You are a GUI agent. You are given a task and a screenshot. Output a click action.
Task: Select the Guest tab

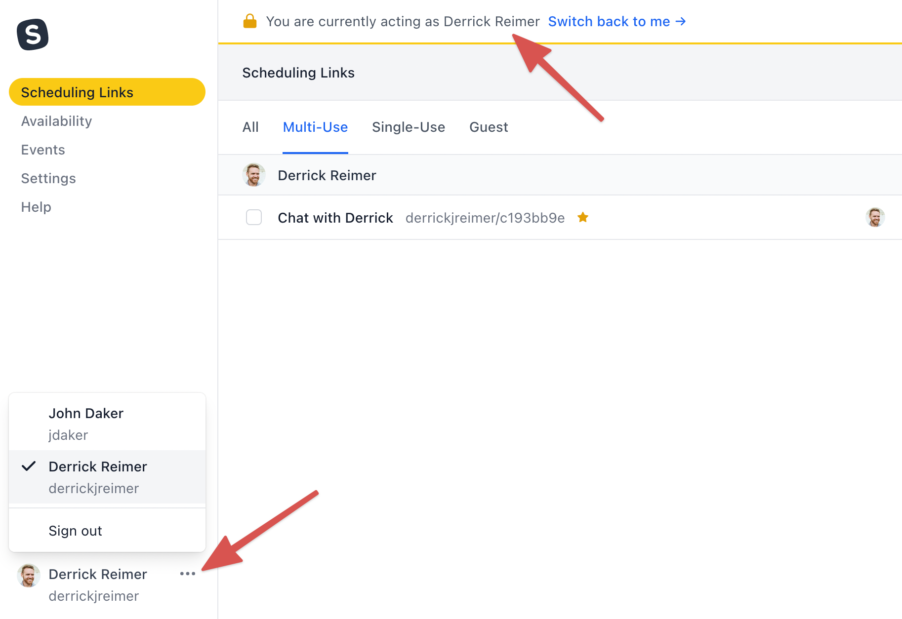[x=489, y=127]
